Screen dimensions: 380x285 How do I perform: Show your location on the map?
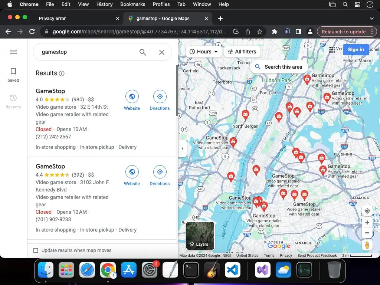[367, 211]
